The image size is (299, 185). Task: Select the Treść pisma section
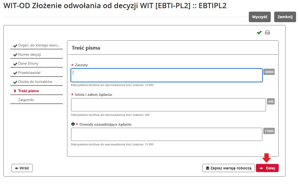point(28,91)
